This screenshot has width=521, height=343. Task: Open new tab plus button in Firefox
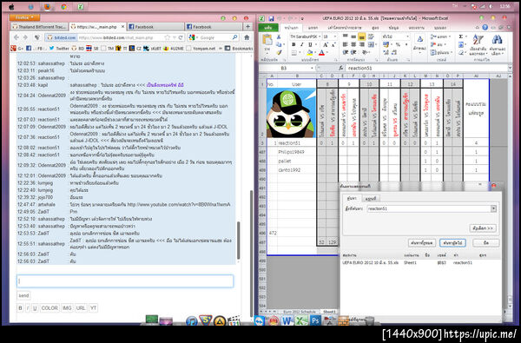coord(247,27)
